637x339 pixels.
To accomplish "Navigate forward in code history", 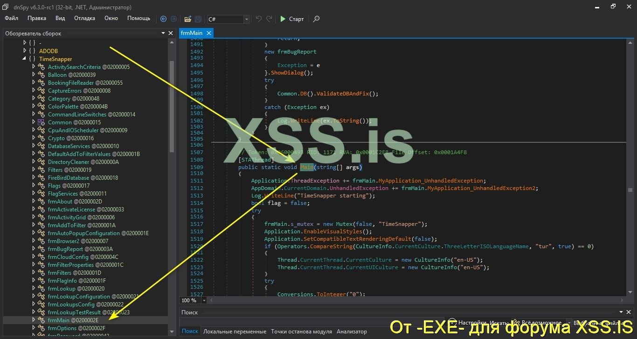I will [173, 19].
